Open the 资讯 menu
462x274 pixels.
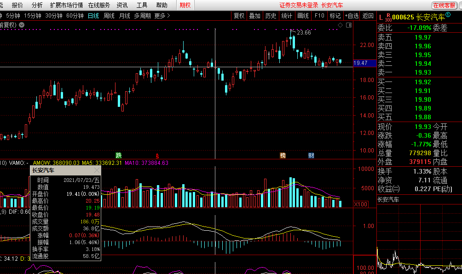coord(122,5)
